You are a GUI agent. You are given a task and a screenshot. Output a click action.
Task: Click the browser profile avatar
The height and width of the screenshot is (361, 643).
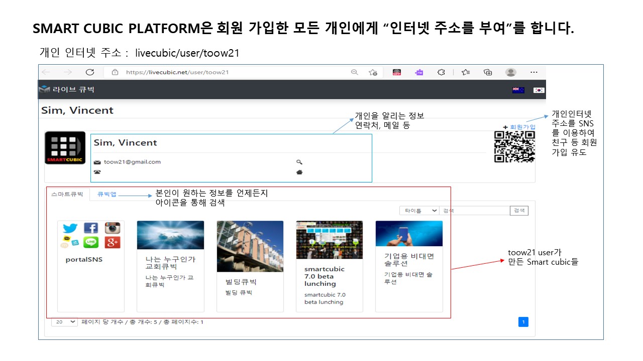pos(511,72)
